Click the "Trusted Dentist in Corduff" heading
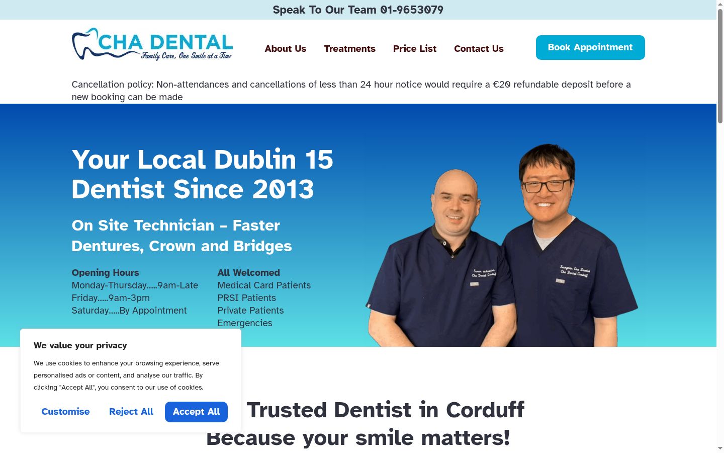724x453 pixels. (386, 410)
